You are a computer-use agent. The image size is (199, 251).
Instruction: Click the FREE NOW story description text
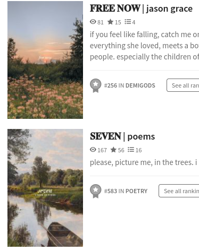[x=144, y=46]
